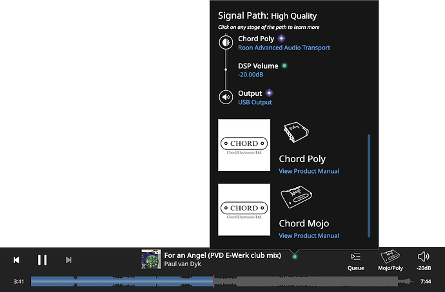This screenshot has height=292, width=445.
Task: Open volume control showing -20dB
Action: (x=424, y=261)
